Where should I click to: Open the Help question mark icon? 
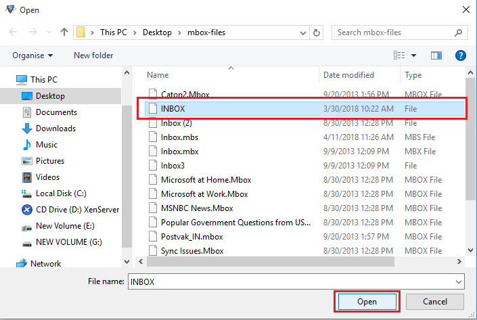click(461, 55)
